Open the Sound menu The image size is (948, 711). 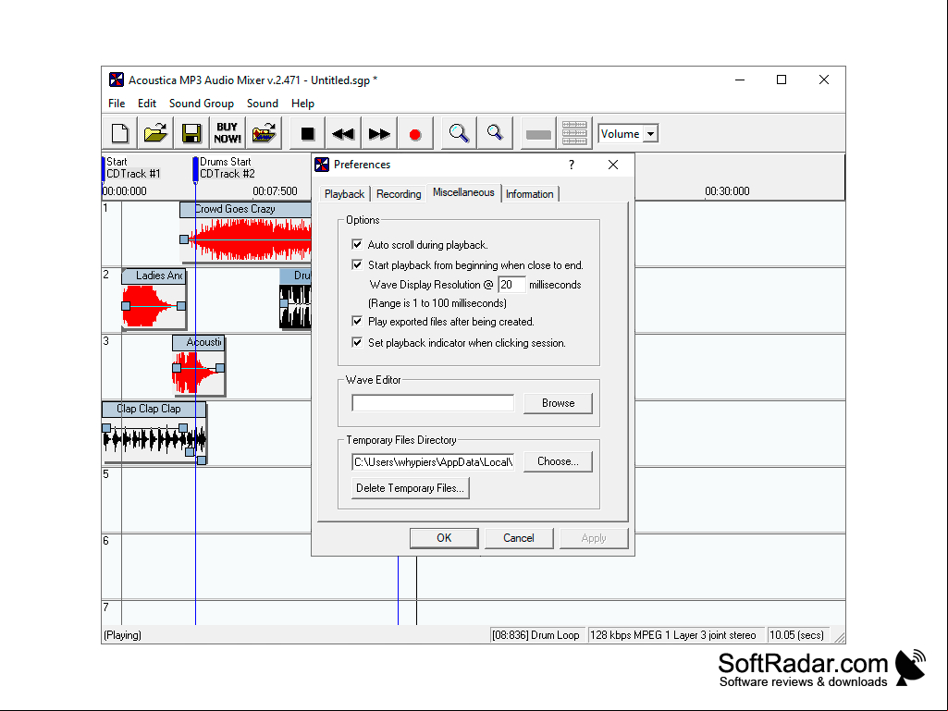[x=263, y=104]
